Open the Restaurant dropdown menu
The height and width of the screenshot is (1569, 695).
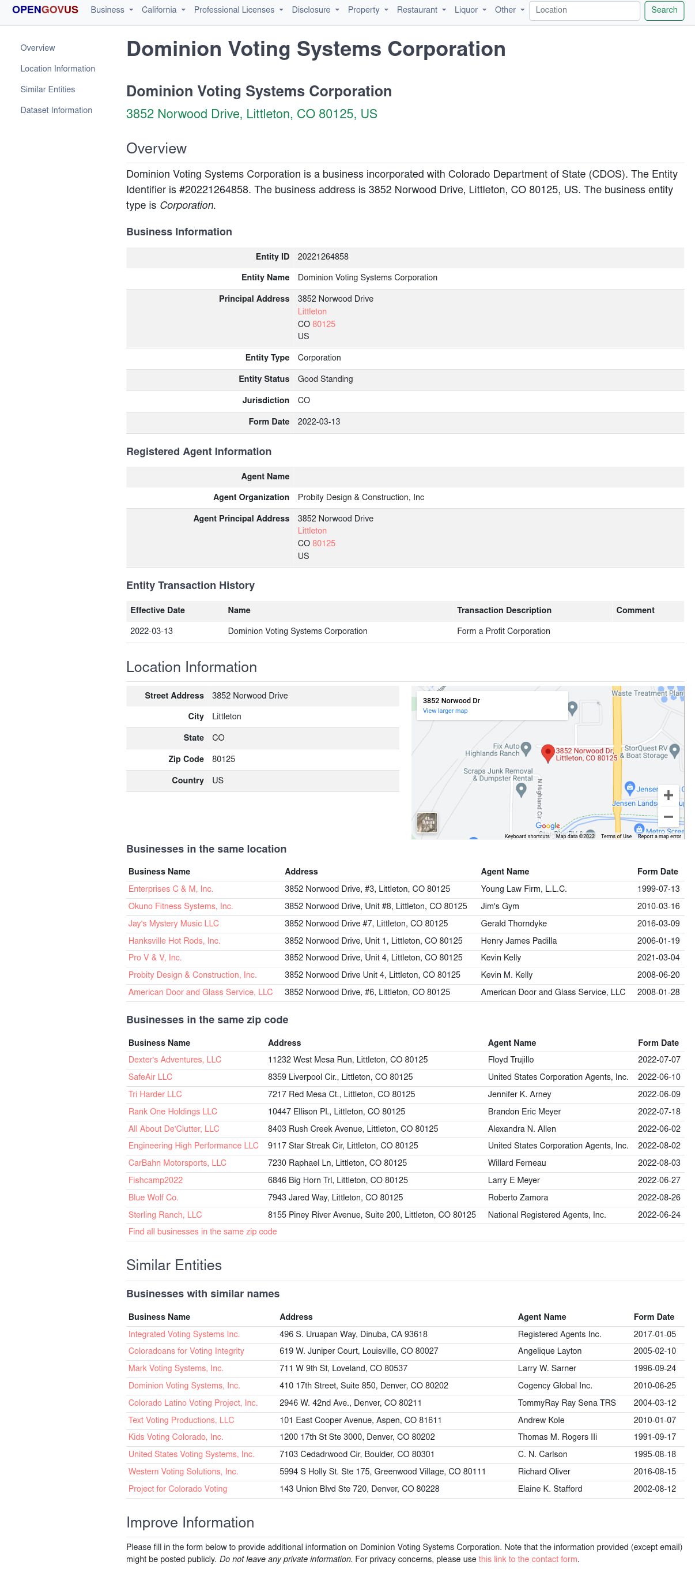point(421,10)
